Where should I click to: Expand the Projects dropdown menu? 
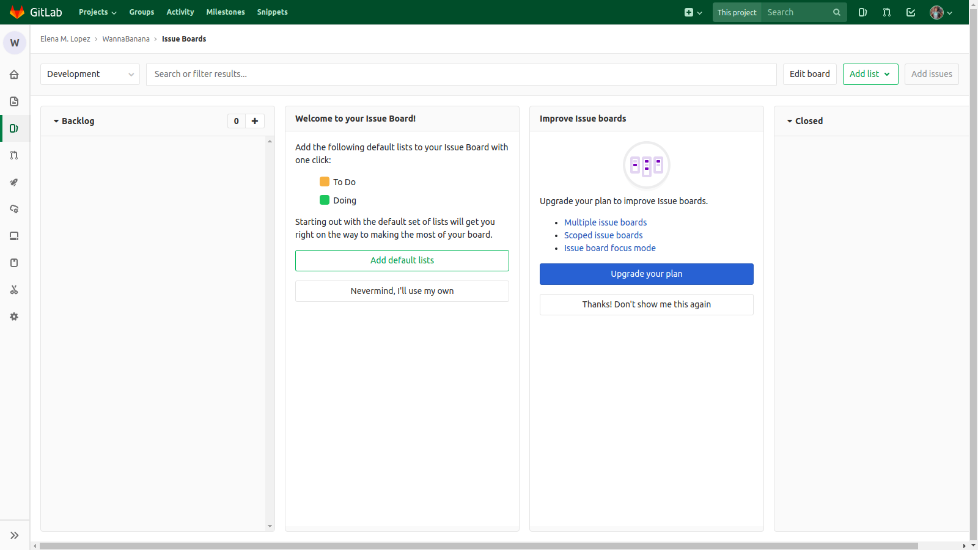pyautogui.click(x=98, y=12)
